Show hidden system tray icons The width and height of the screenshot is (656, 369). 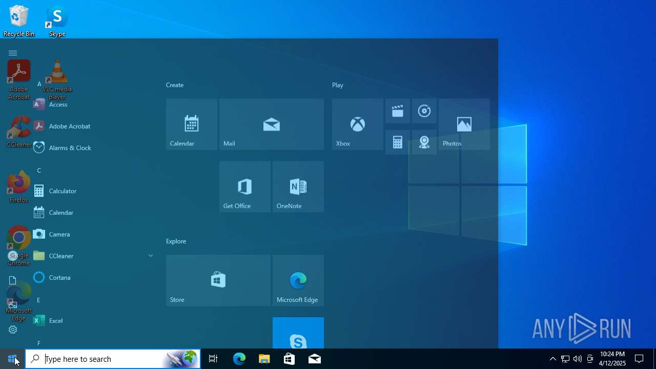point(552,359)
